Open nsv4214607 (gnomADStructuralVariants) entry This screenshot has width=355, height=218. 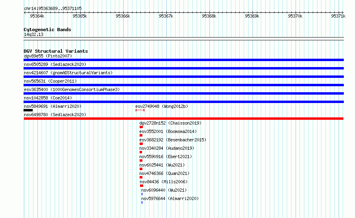tap(68, 73)
